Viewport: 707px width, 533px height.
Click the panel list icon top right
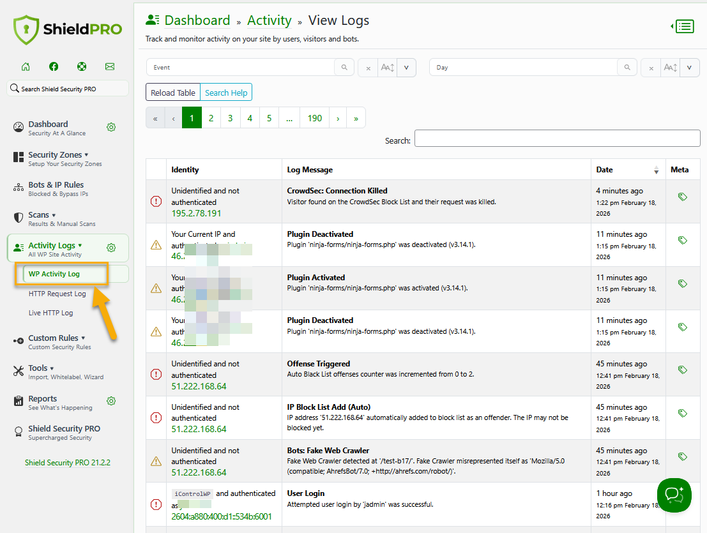pos(683,27)
